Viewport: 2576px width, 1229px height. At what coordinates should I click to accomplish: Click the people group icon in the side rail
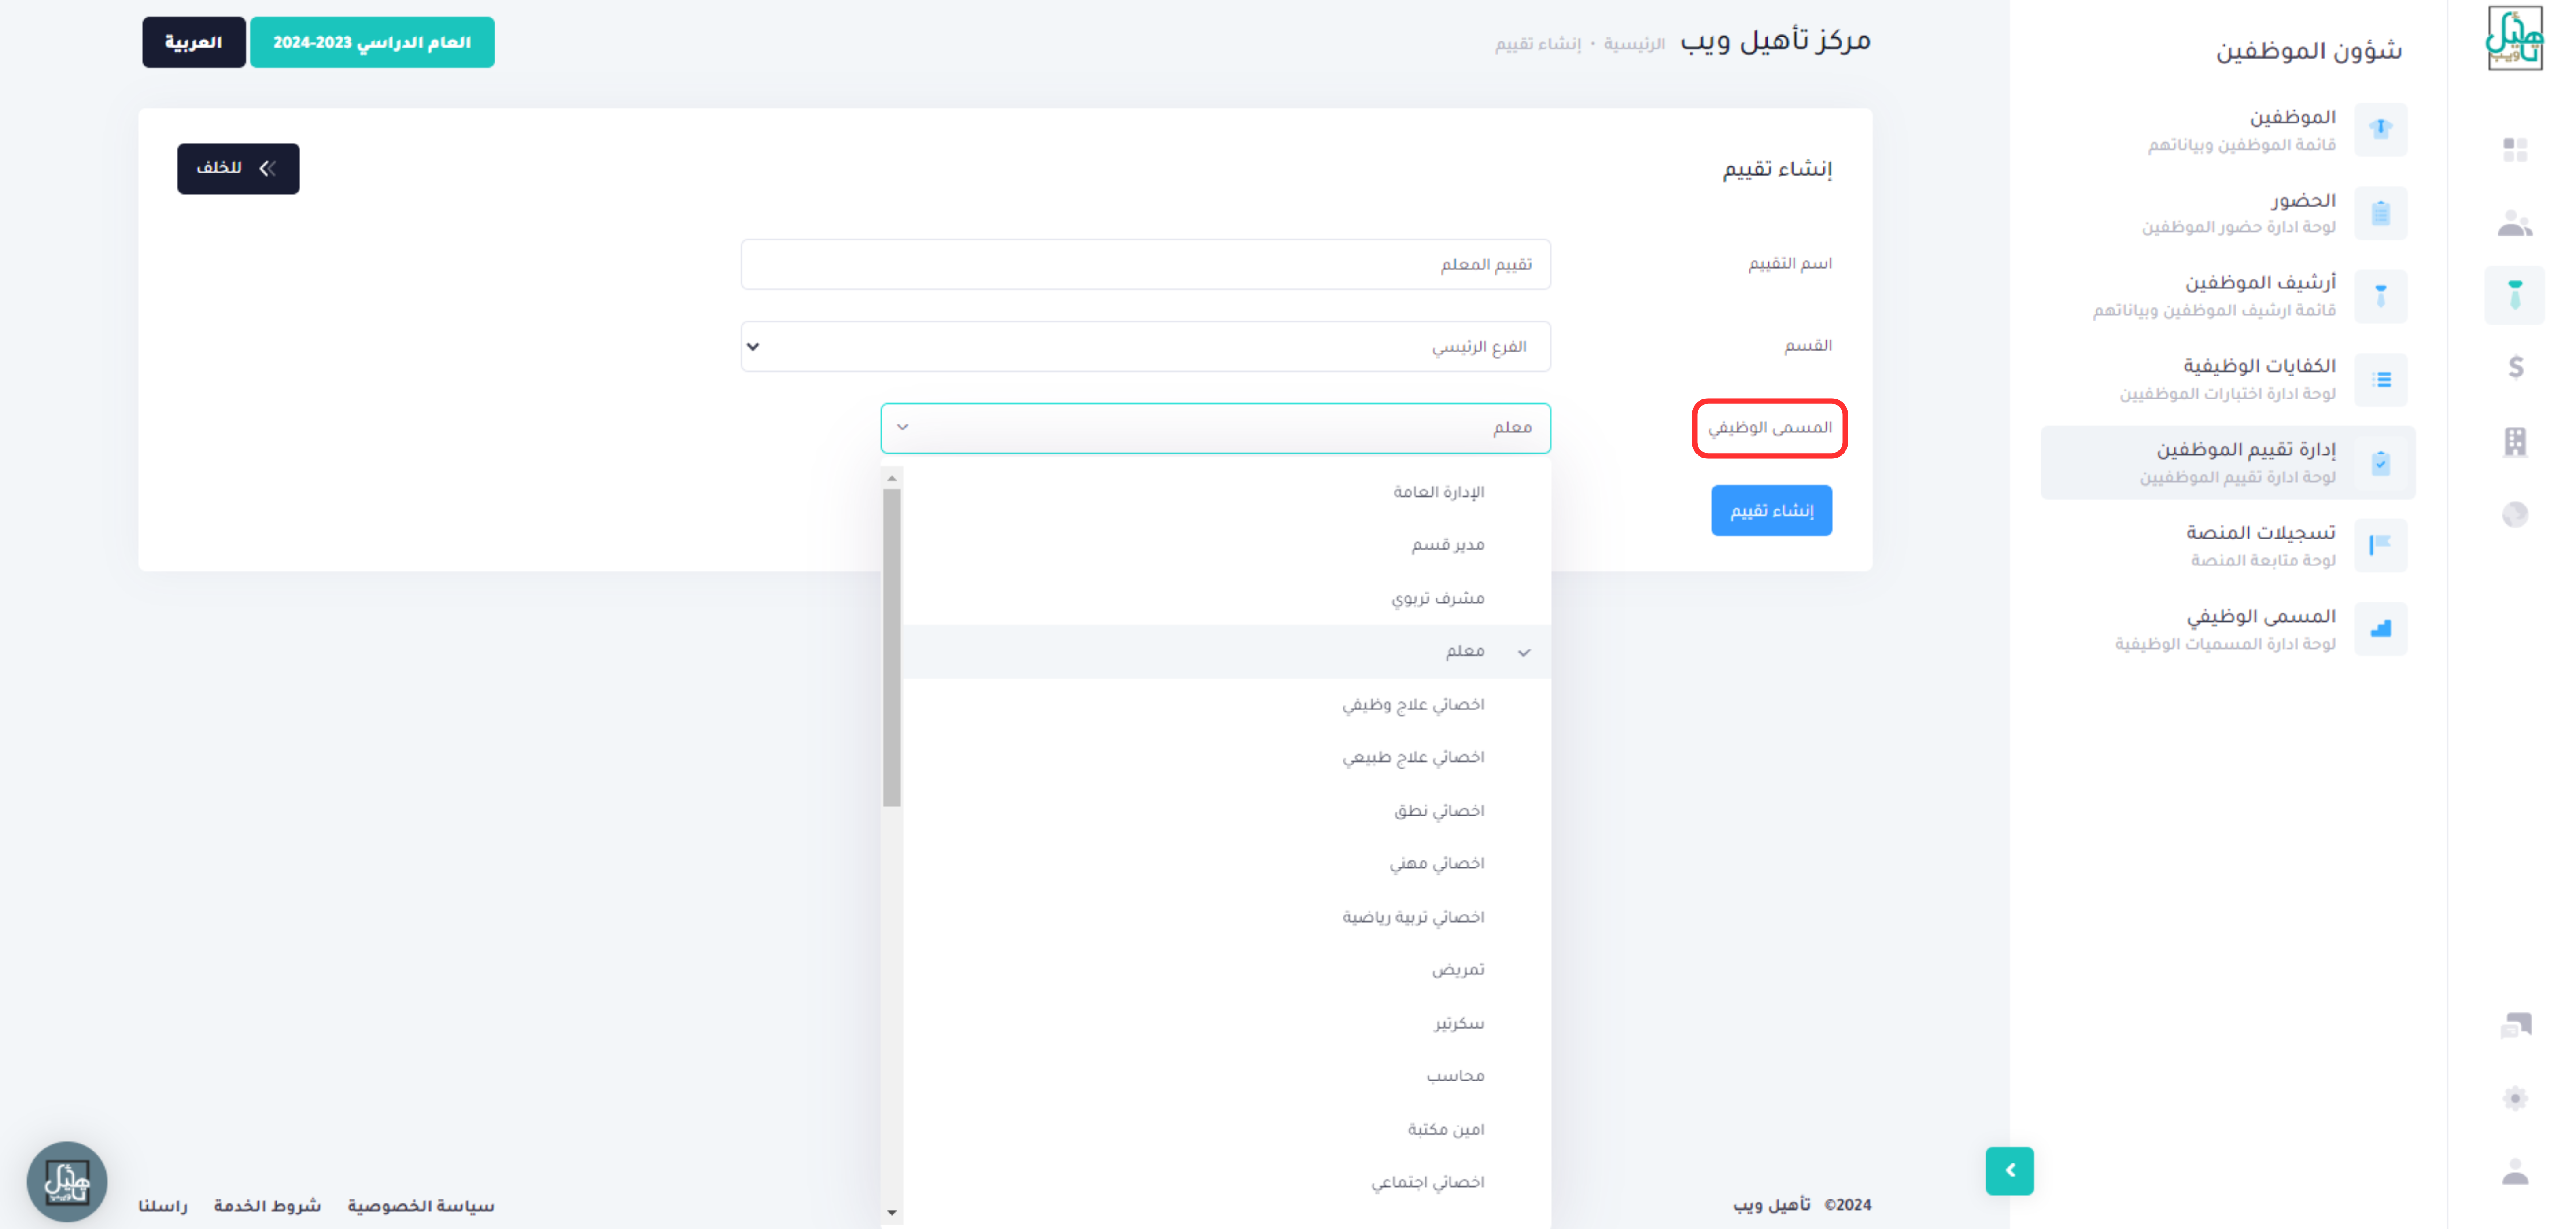click(2514, 224)
